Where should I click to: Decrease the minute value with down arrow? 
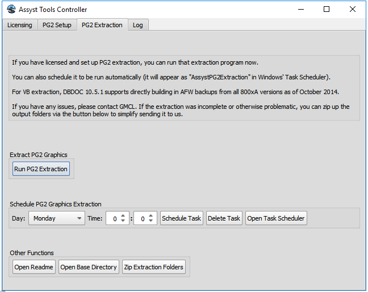point(152,222)
